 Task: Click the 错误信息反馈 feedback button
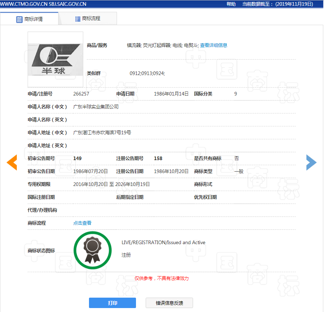pos(169,303)
